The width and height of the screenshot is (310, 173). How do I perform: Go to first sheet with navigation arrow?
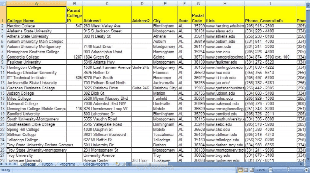[2, 164]
